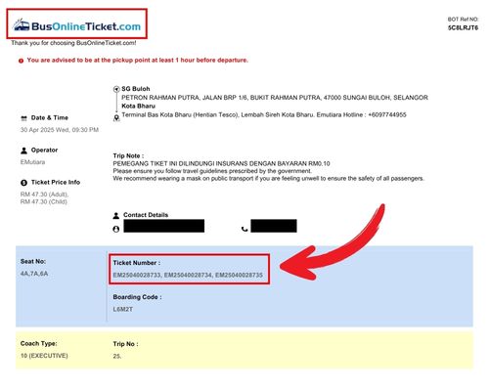
Task: Click the phone icon next to redacted number
Action: click(244, 229)
